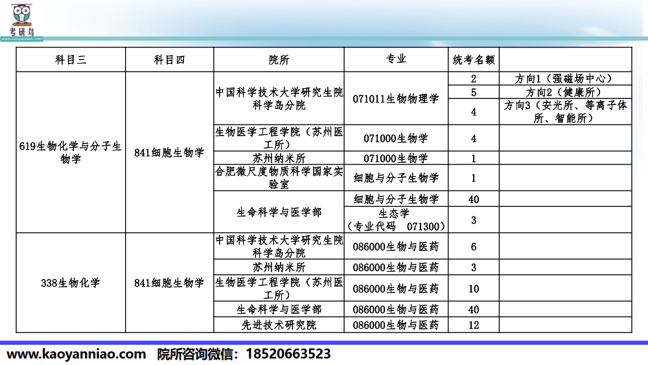The image size is (648, 365).
Task: Select quota 40 in 086000生物与医药 row
Action: coord(474,309)
